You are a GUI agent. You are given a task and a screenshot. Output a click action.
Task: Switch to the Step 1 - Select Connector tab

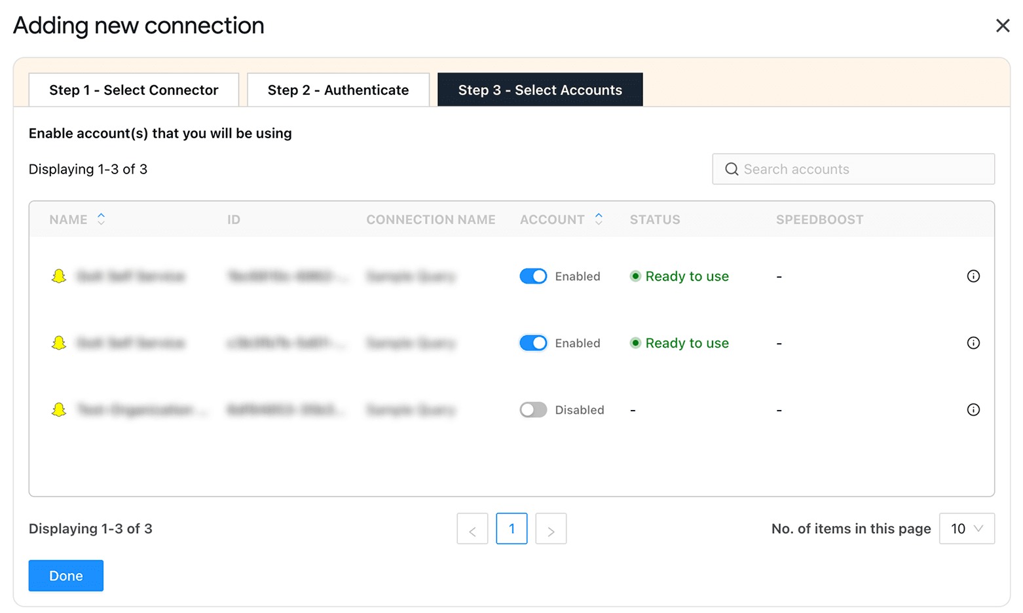click(134, 90)
